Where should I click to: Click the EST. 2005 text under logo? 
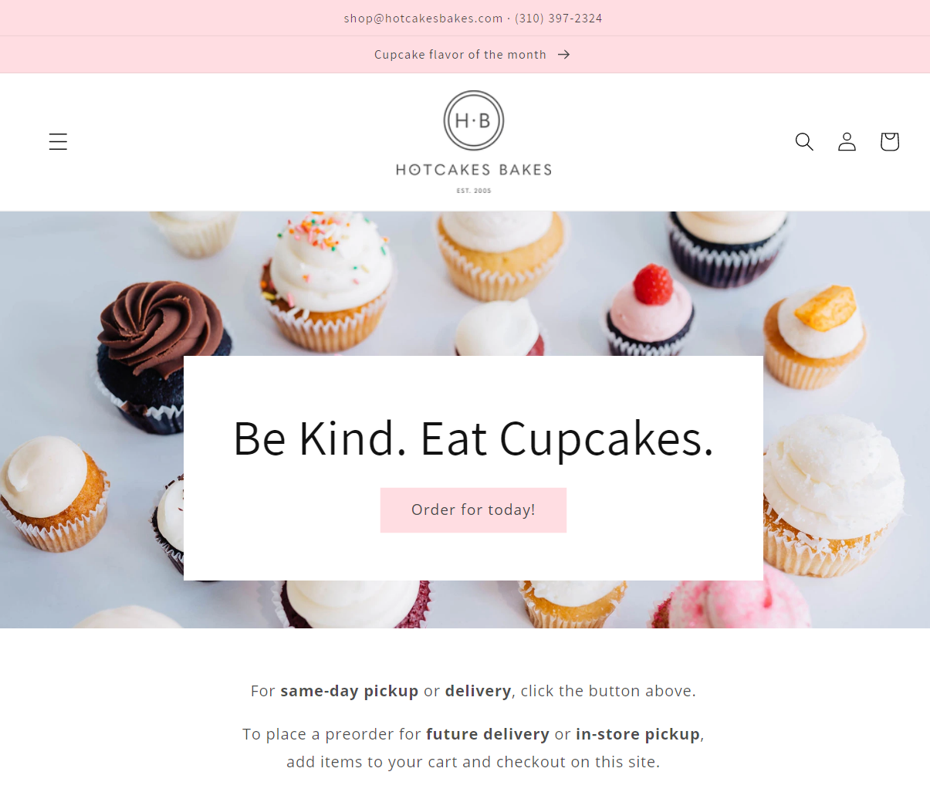pos(474,191)
